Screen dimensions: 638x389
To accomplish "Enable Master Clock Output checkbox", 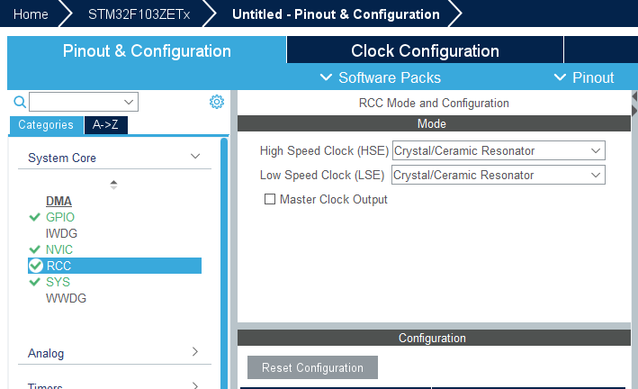I will point(269,199).
